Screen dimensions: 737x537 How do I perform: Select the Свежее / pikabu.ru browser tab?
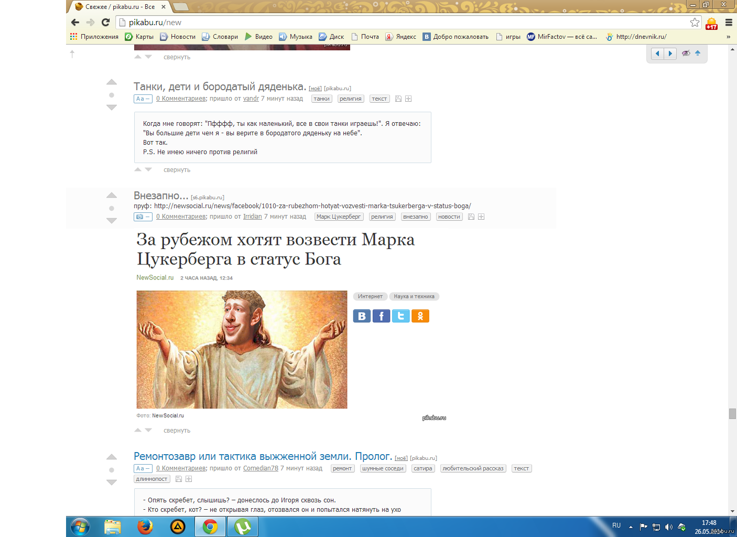coord(120,7)
